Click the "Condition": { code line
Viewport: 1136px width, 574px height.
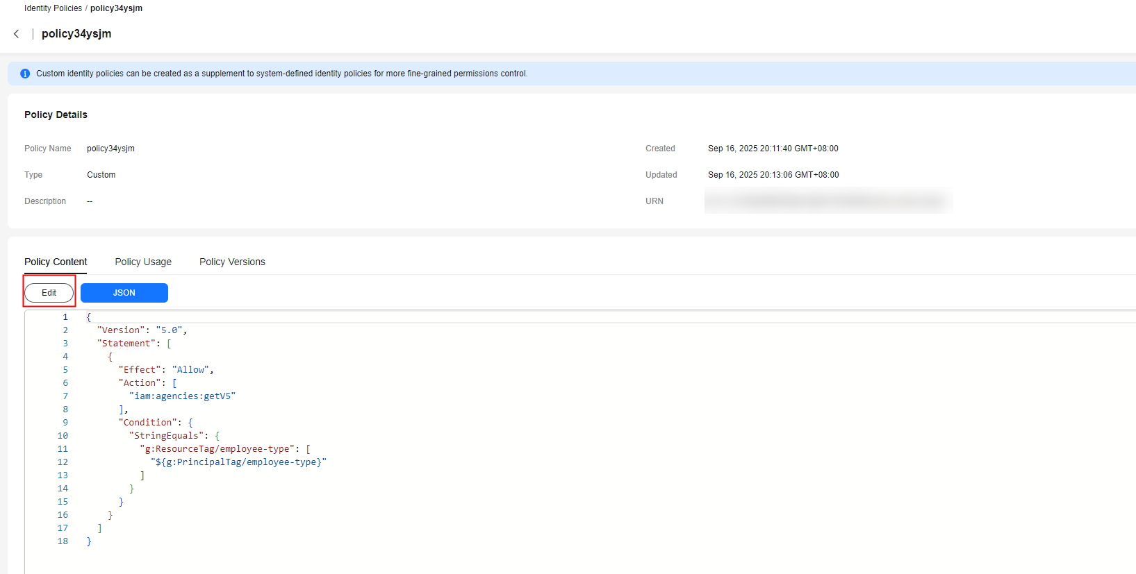[156, 423]
